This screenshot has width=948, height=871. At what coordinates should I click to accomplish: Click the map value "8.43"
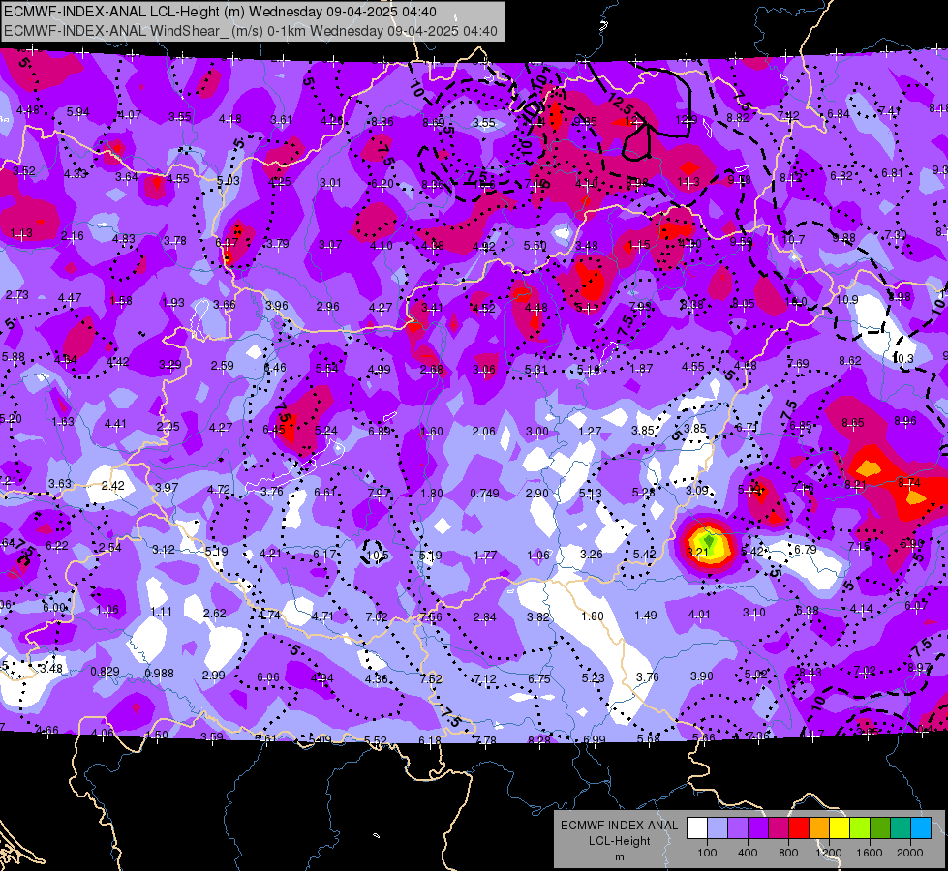click(810, 673)
